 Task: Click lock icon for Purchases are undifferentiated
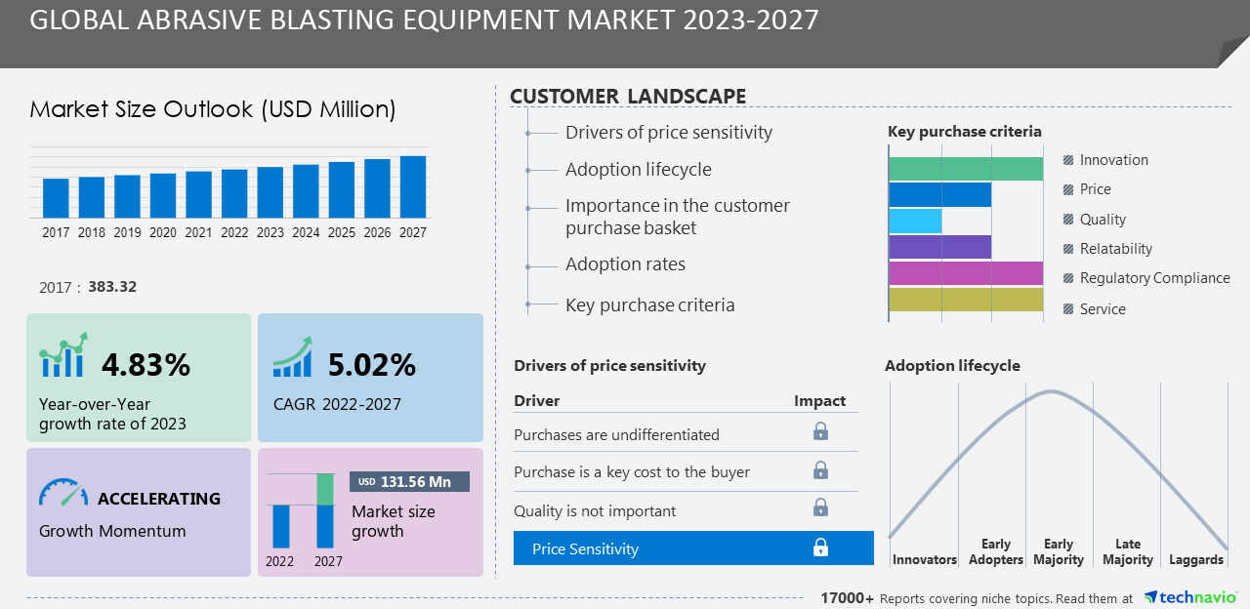coord(820,431)
